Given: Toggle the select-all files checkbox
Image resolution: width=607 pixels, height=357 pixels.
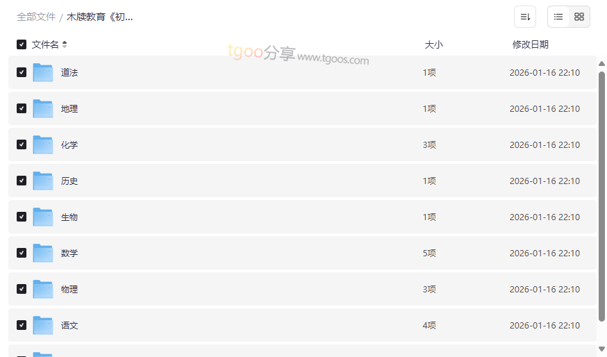Looking at the screenshot, I should [x=22, y=44].
